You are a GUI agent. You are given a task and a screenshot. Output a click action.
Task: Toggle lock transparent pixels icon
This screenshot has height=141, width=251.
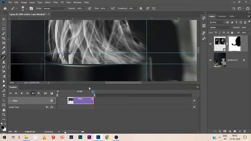click(216, 33)
